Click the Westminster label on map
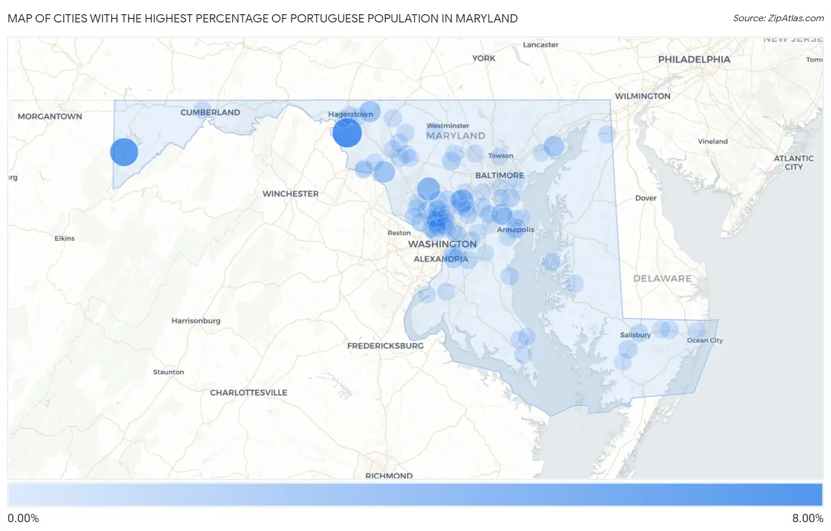 pyautogui.click(x=447, y=126)
